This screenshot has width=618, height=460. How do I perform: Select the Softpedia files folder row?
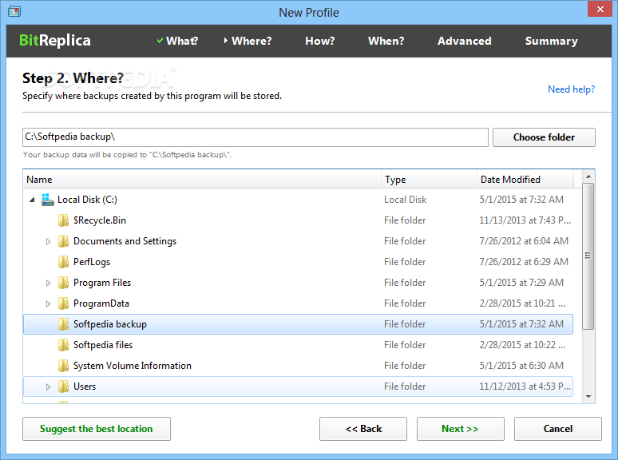click(x=298, y=345)
